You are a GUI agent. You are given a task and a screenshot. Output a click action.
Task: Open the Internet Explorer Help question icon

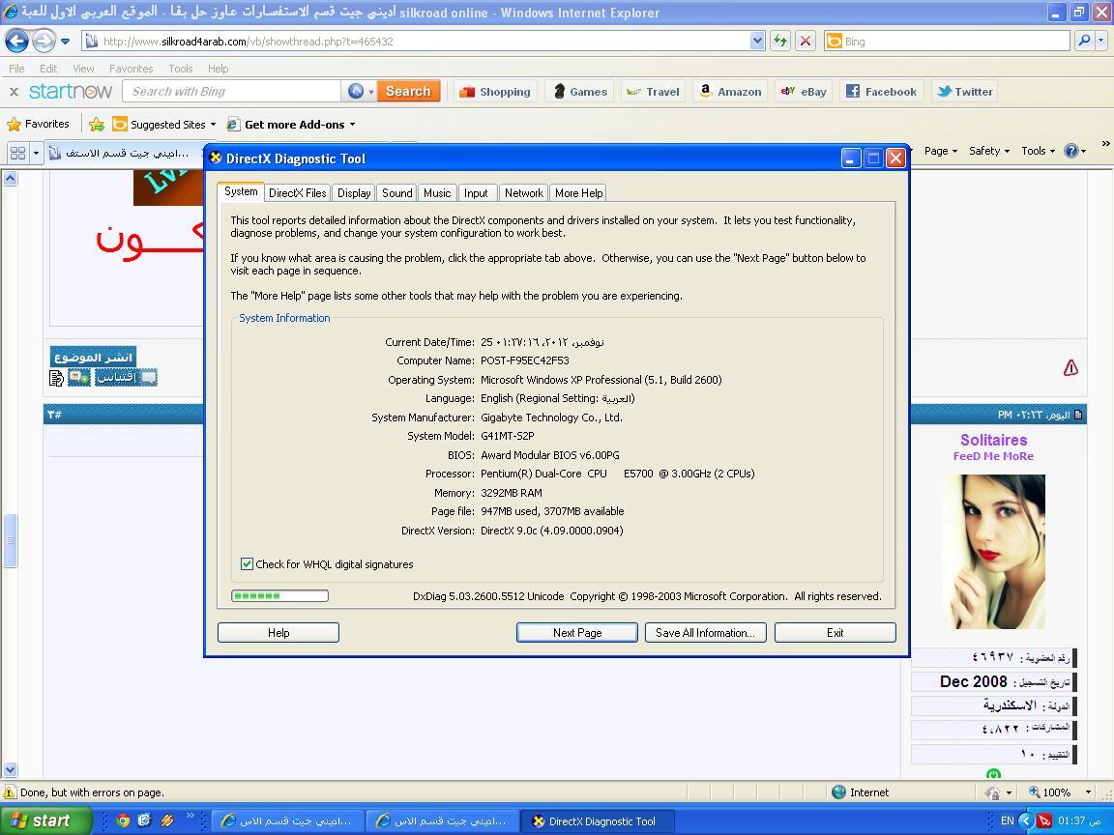pyautogui.click(x=1071, y=151)
